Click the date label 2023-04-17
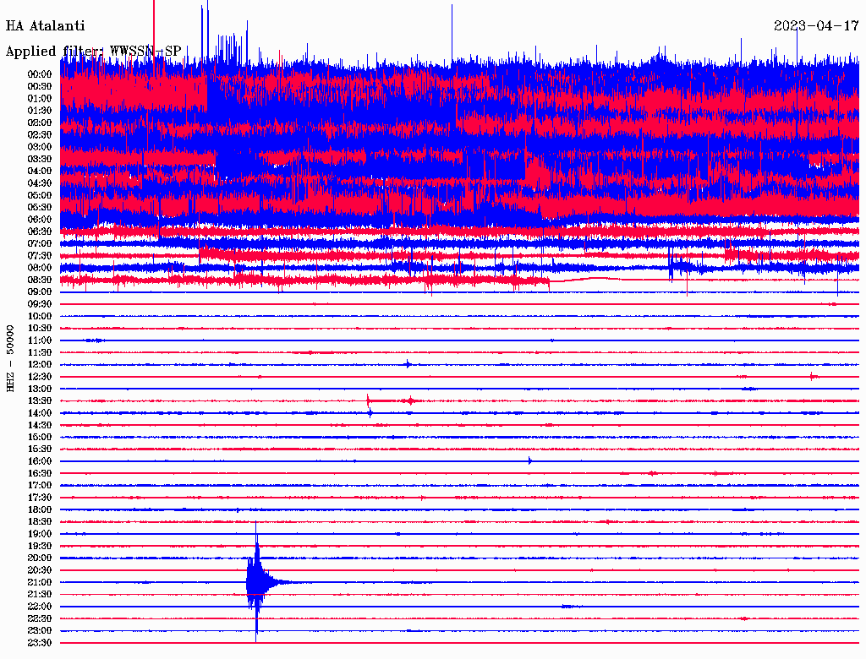866x659 pixels. pos(816,26)
